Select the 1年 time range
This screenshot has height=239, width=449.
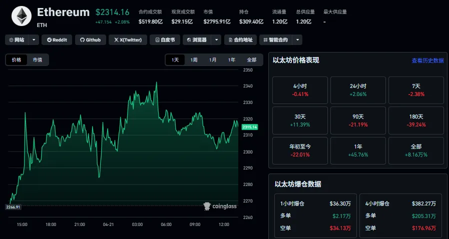(x=232, y=60)
